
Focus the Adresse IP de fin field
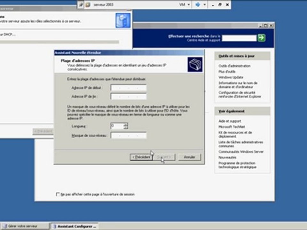[x=129, y=96]
